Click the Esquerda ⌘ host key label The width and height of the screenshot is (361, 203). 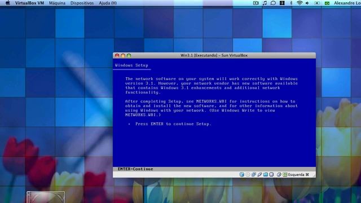point(298,174)
